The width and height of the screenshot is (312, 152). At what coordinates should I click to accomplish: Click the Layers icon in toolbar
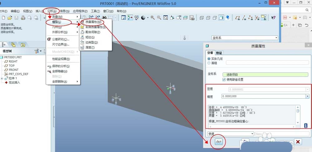point(185,18)
